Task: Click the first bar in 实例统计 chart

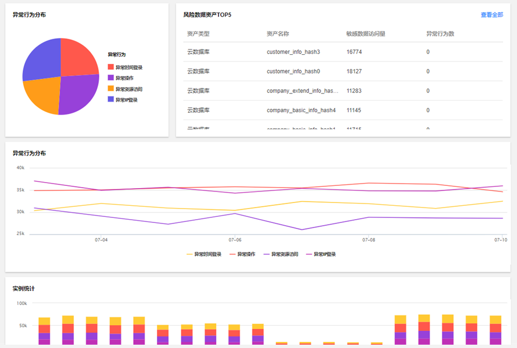Action: [x=44, y=331]
